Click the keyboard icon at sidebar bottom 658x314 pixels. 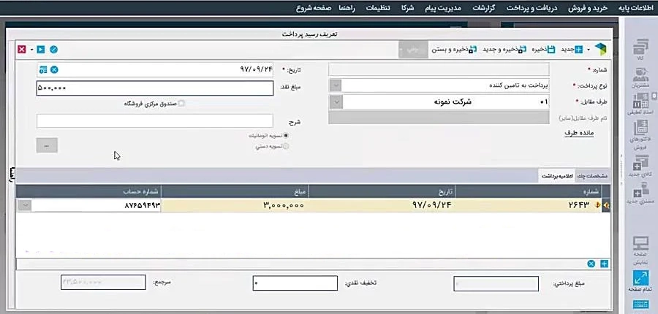[x=640, y=304]
